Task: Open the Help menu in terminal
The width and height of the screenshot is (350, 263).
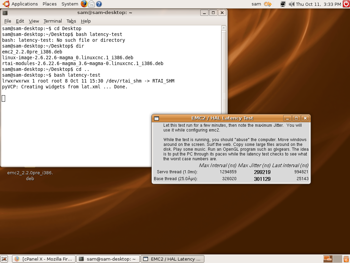Action: [86, 21]
